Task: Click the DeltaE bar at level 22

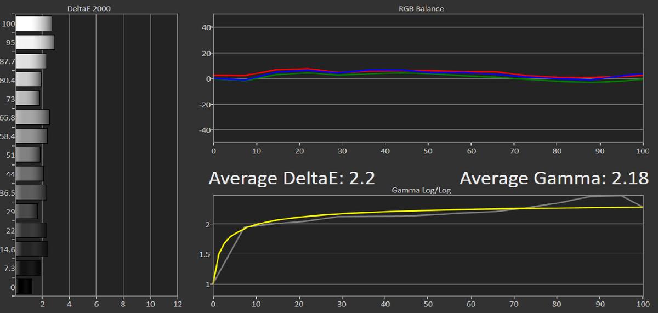Action: click(x=31, y=230)
